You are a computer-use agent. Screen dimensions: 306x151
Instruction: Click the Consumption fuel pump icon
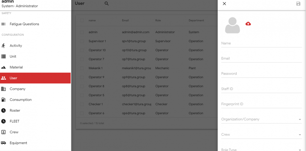point(4,100)
